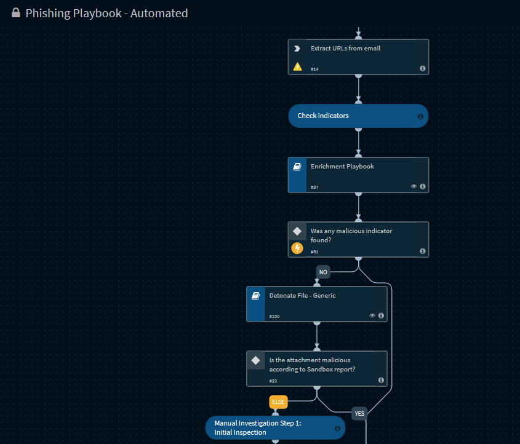Open info icon on Detonate File - Generic
Screen dimensions: 520x444
[x=381, y=315]
